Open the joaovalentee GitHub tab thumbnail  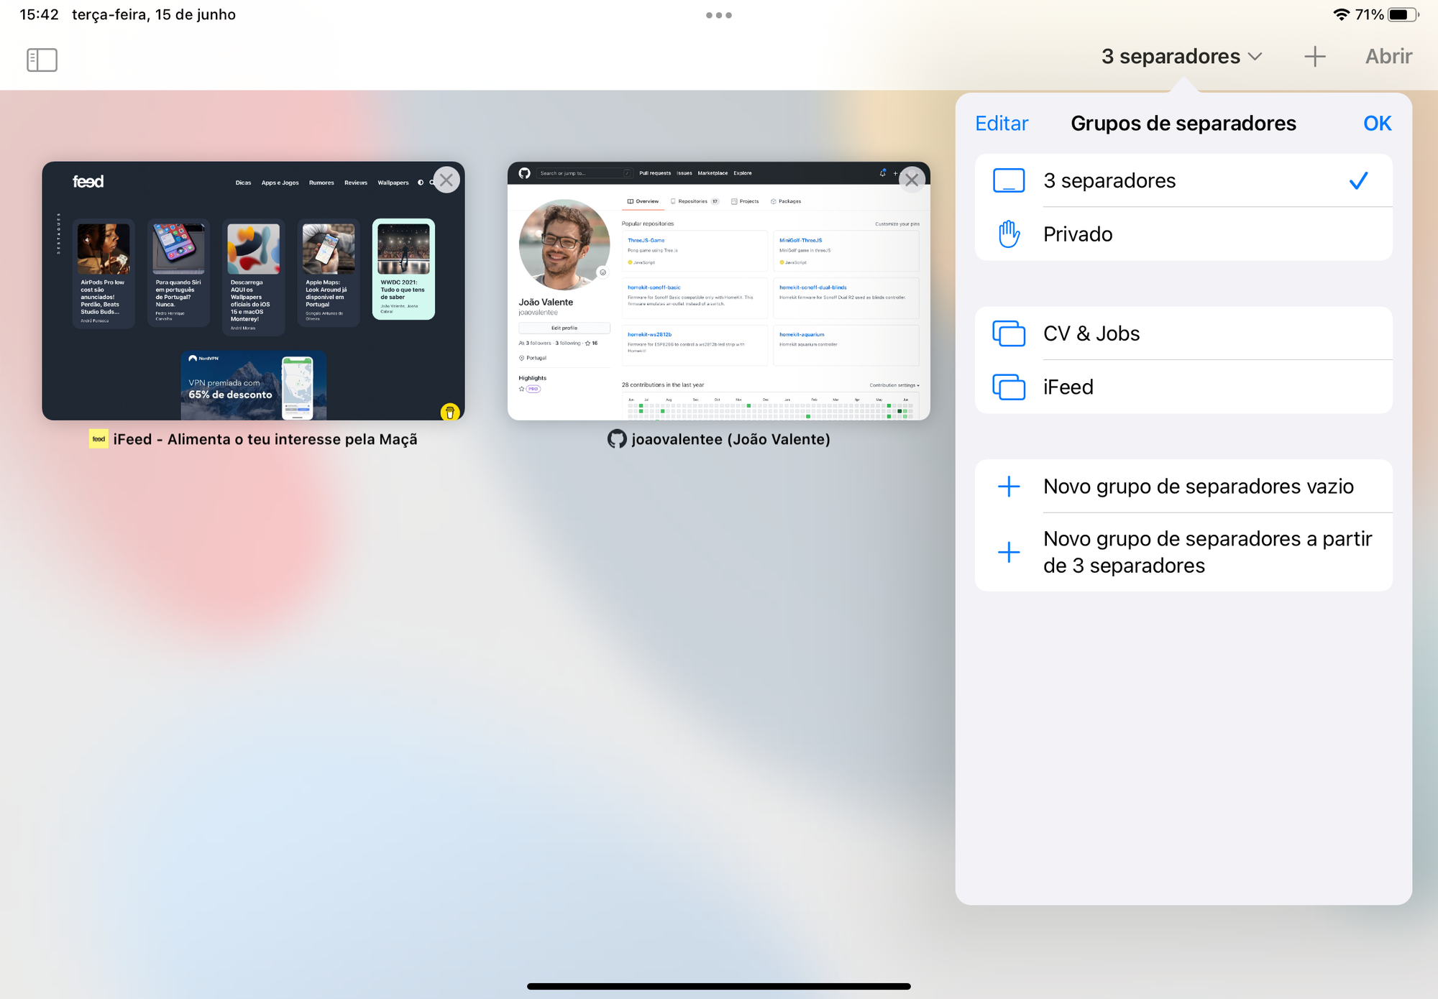719,290
